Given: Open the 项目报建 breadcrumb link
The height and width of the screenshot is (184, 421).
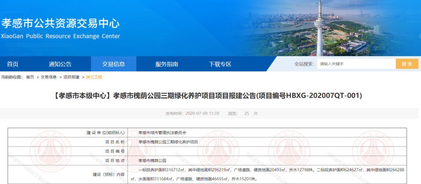Looking at the screenshot, I should click(x=71, y=77).
